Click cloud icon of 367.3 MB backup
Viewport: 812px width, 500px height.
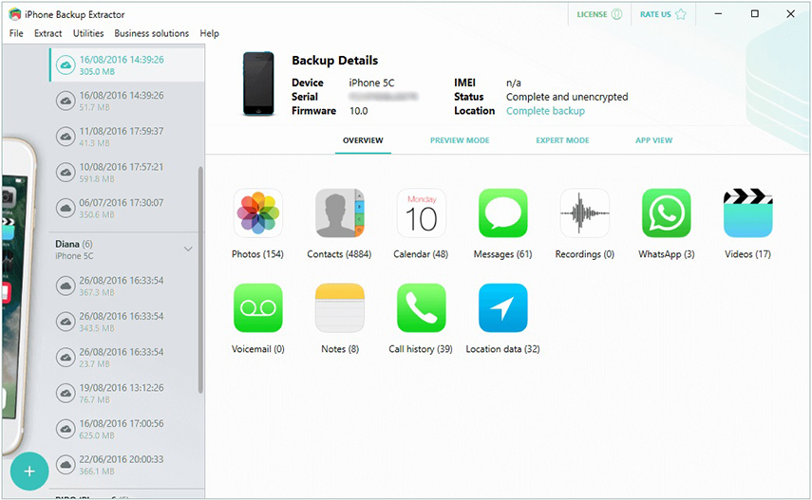tap(66, 286)
